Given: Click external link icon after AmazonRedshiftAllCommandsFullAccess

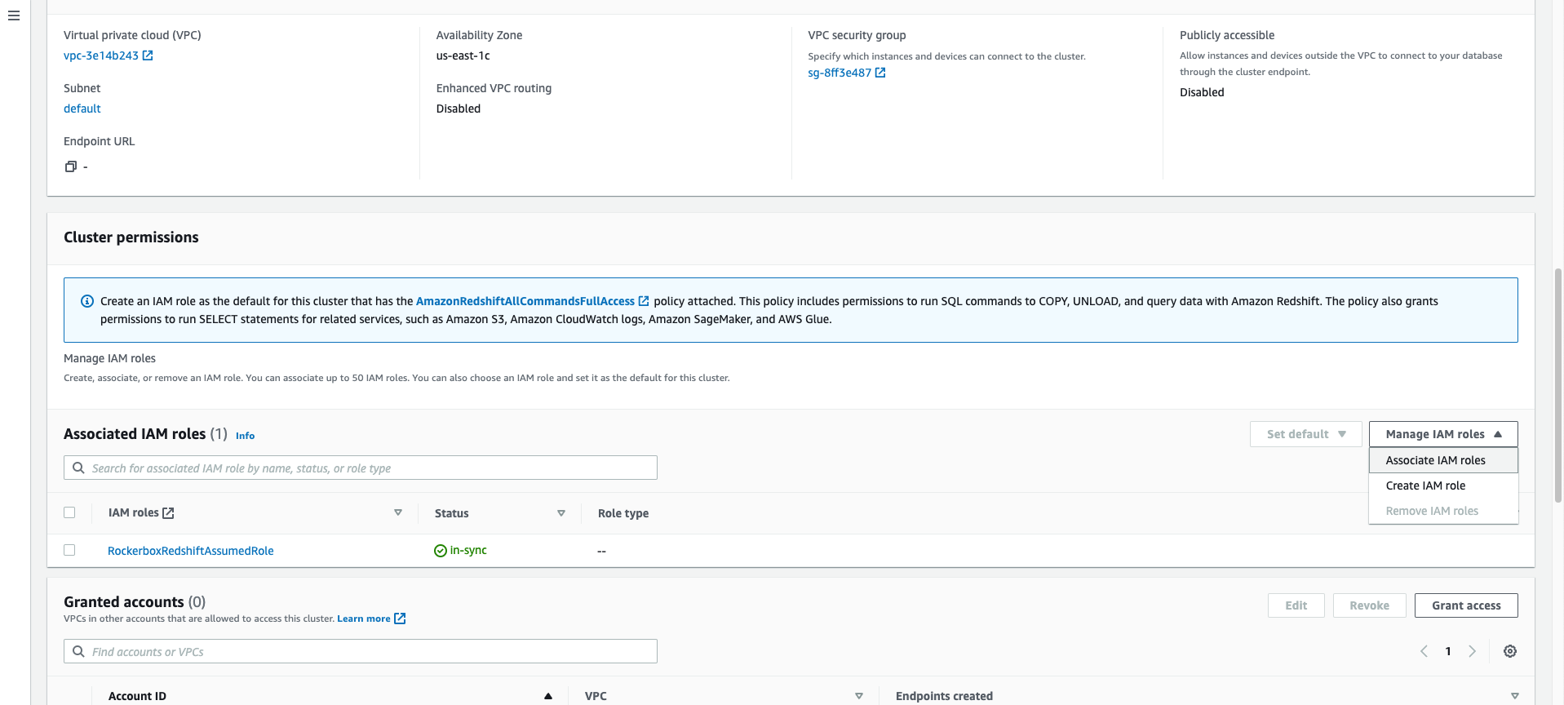Looking at the screenshot, I should pos(644,301).
